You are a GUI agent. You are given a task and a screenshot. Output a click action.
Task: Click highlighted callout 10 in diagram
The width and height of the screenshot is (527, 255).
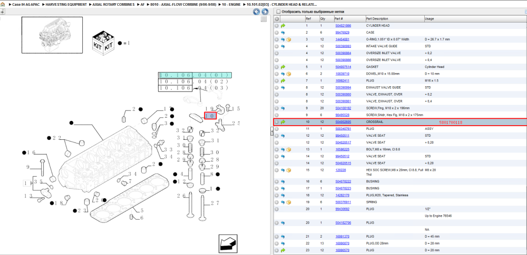(x=210, y=116)
